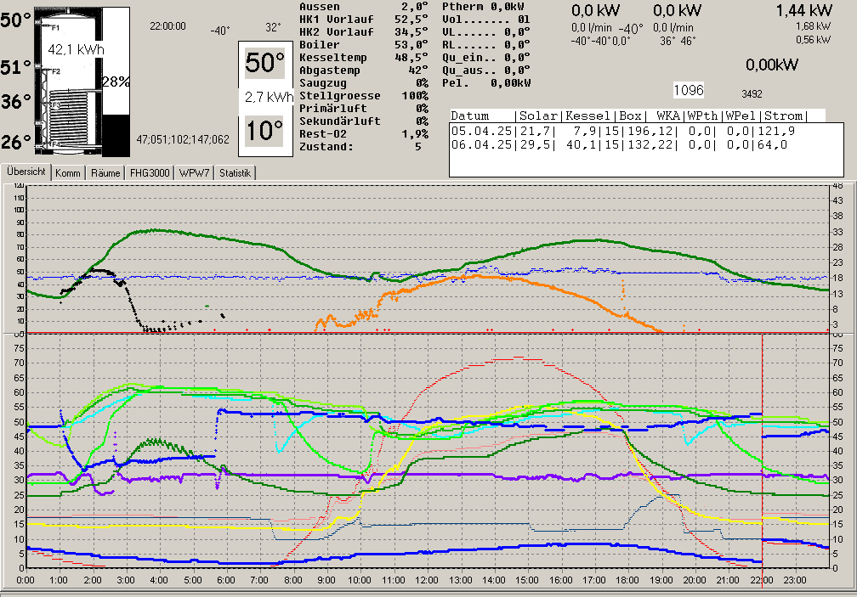Click the large 10° temperature box
Screen dimensions: 857x597
pos(264,130)
